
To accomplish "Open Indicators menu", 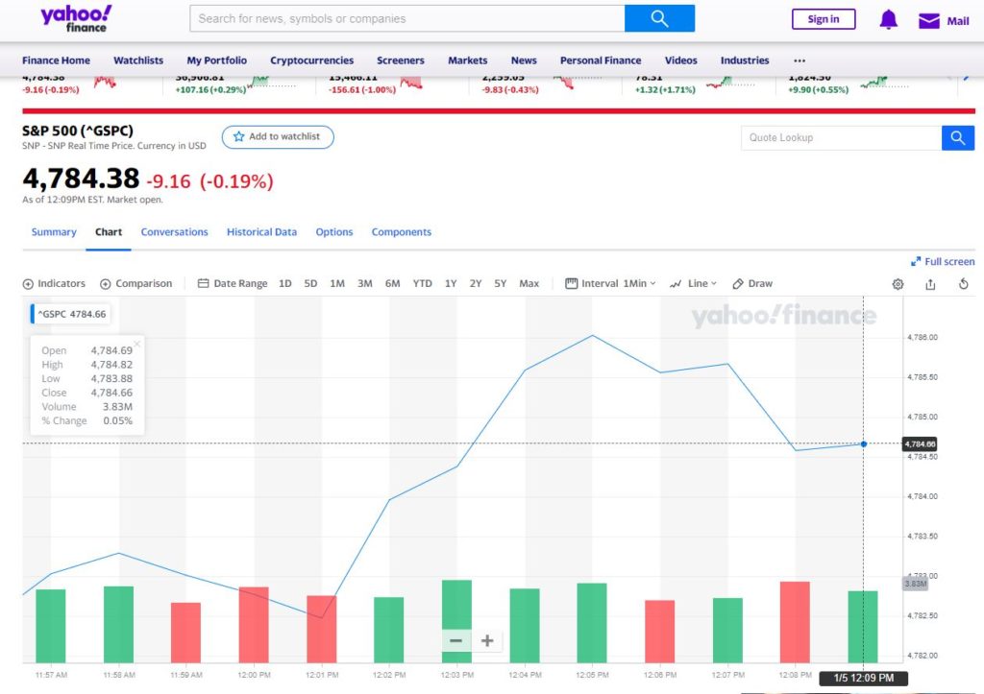I will [54, 283].
